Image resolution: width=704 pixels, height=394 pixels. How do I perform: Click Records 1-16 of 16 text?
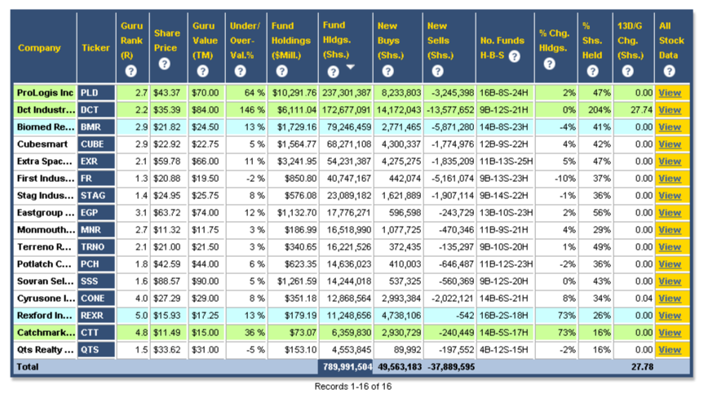click(353, 387)
